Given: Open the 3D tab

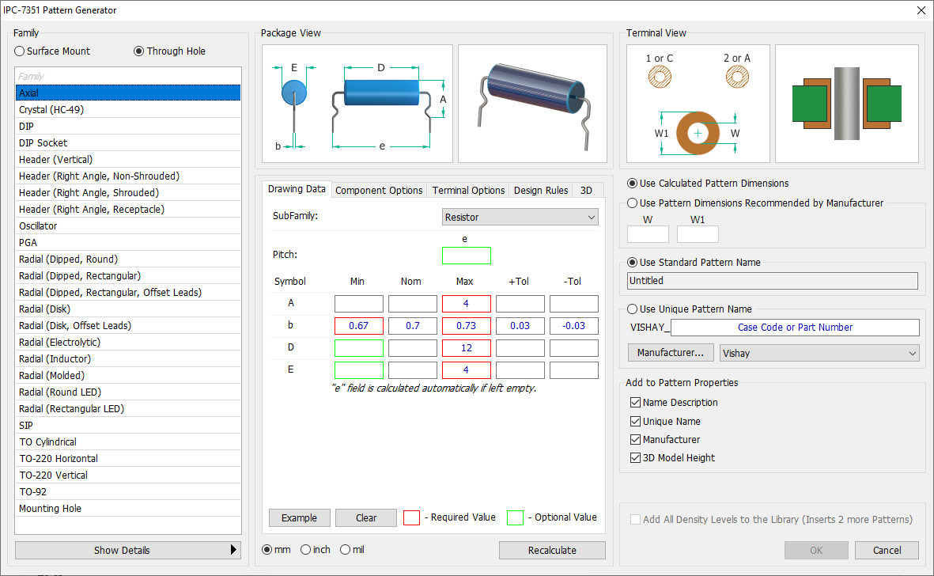Looking at the screenshot, I should (587, 190).
